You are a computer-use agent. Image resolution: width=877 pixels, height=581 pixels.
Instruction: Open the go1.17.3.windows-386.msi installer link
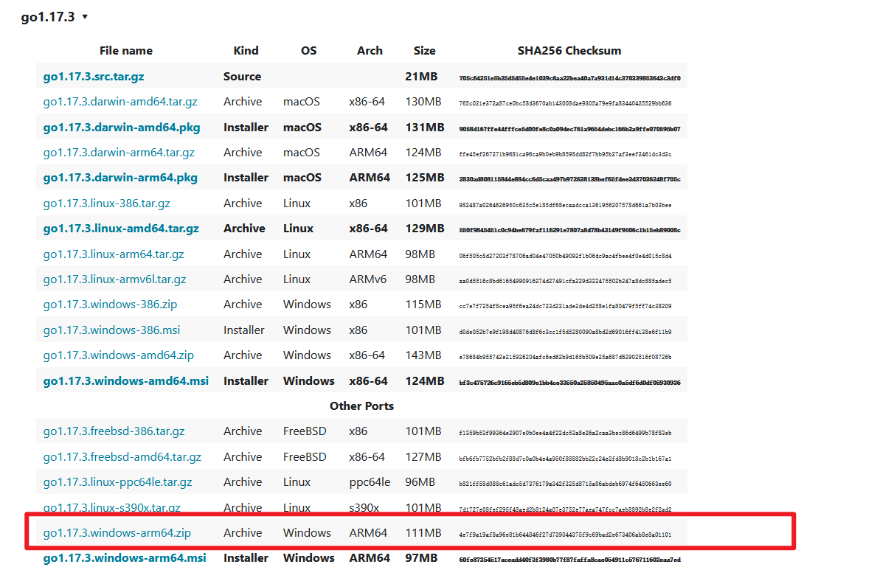[x=112, y=330]
